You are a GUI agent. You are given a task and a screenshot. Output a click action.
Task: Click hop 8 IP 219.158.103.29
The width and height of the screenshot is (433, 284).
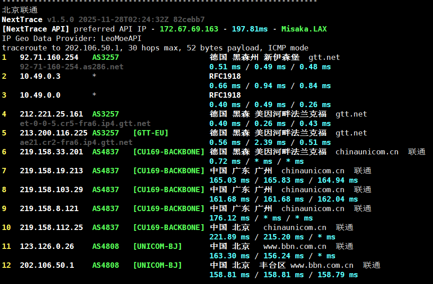(x=51, y=190)
